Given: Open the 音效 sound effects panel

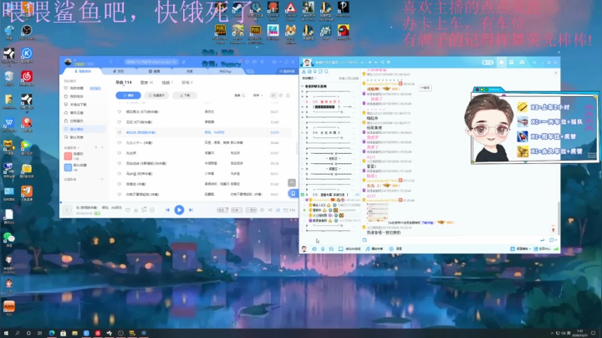Looking at the screenshot, I should tap(251, 210).
